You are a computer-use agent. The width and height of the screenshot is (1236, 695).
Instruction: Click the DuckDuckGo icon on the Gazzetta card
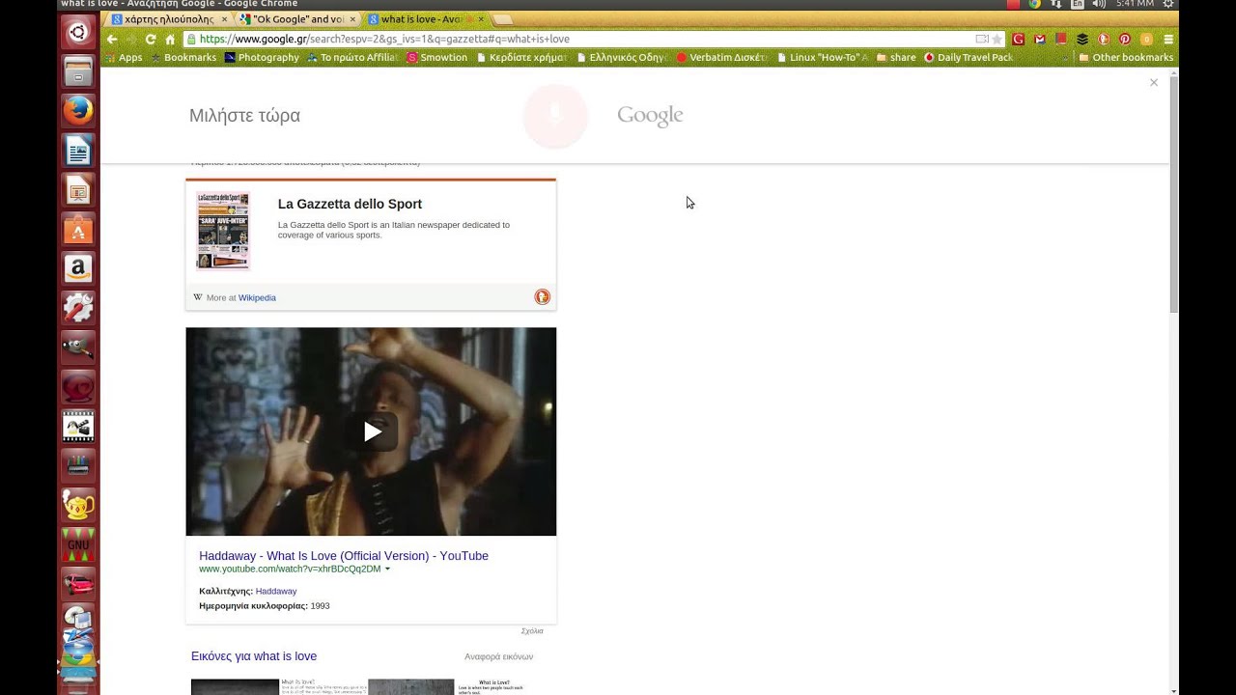coord(542,297)
